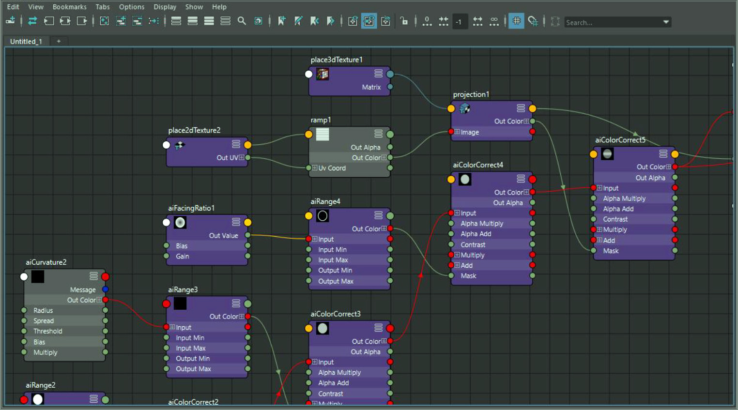Expand Image attribute on projection1 node

457,132
